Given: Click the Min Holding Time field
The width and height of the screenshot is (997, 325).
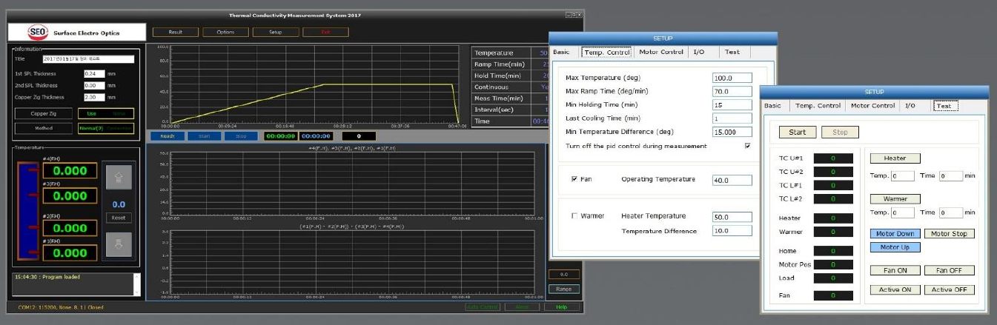Looking at the screenshot, I should [732, 105].
